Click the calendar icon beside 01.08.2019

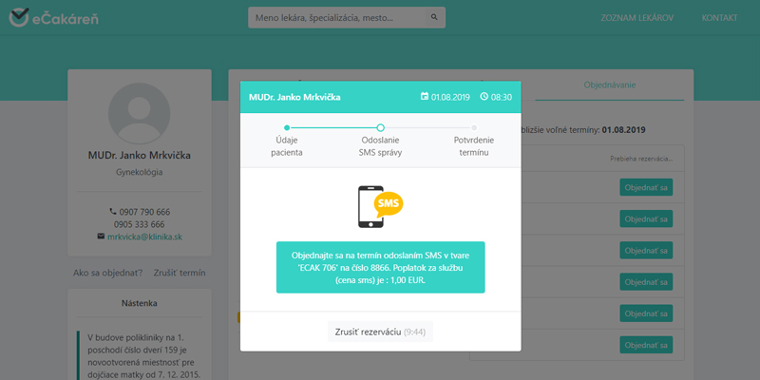click(425, 97)
